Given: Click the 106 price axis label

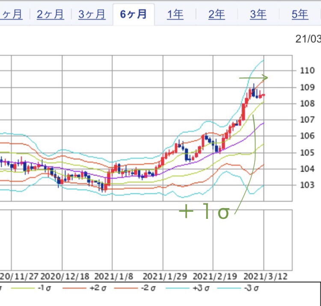Looking at the screenshot, I should pos(307,136).
